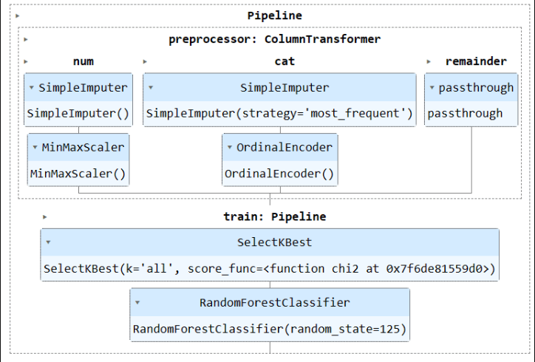This screenshot has width=535, height=362.
Task: Click the OrdinalEncoder header label
Action: [284, 148]
